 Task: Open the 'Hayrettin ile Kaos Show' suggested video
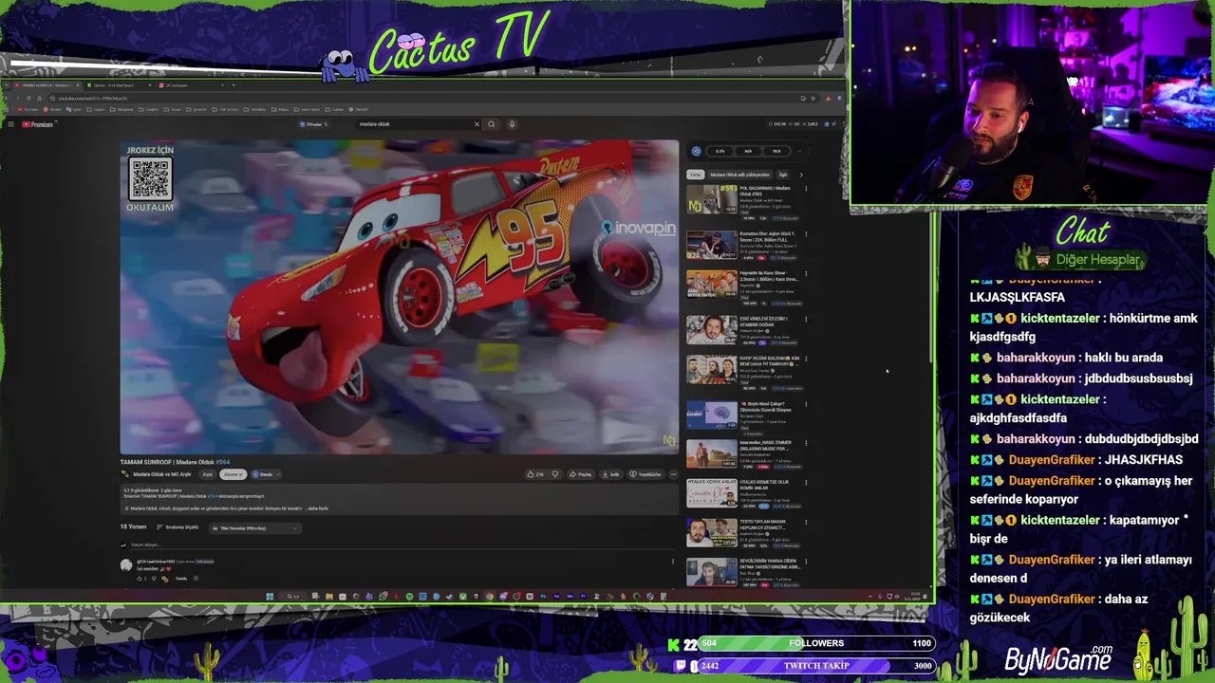711,285
